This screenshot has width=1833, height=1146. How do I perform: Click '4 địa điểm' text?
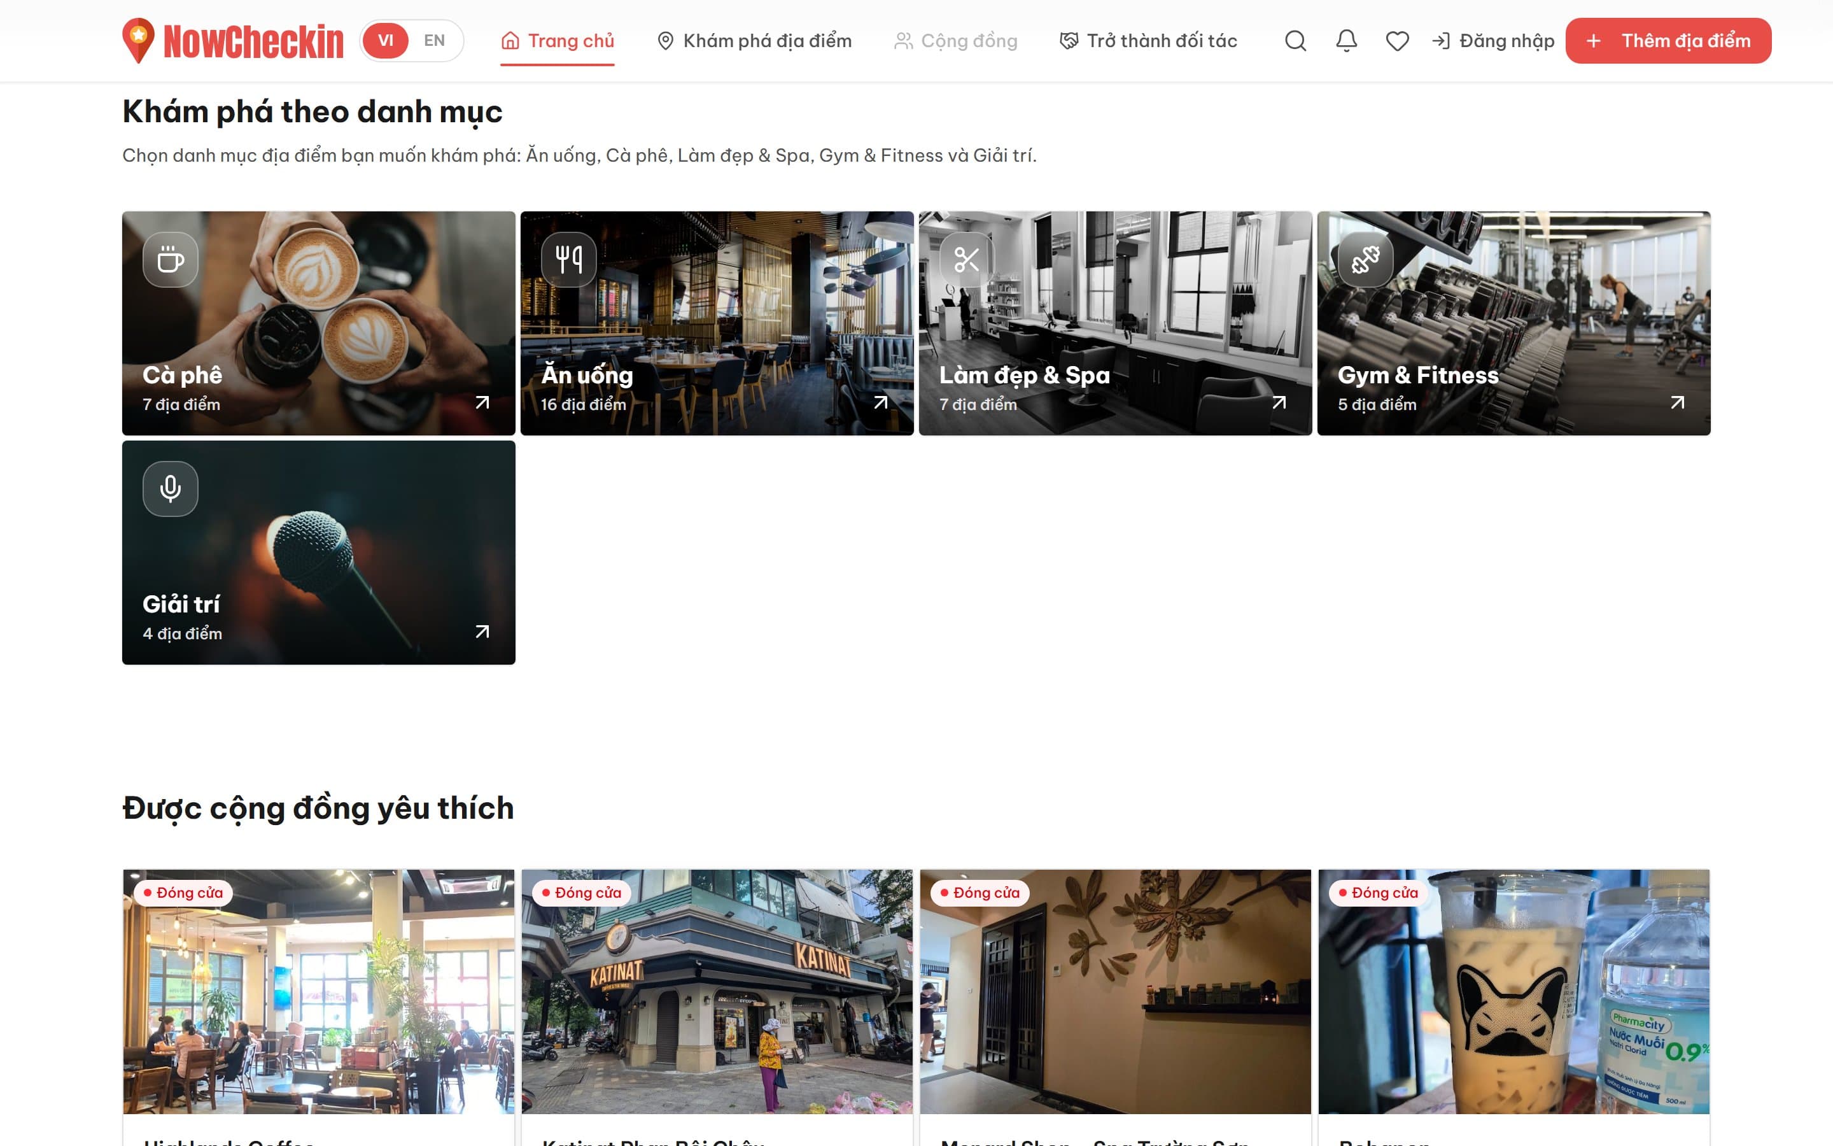[183, 633]
